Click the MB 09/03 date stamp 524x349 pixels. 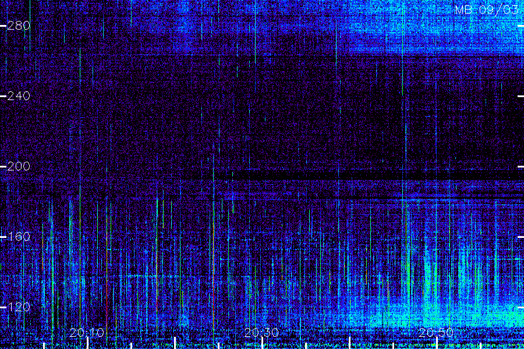pos(487,10)
